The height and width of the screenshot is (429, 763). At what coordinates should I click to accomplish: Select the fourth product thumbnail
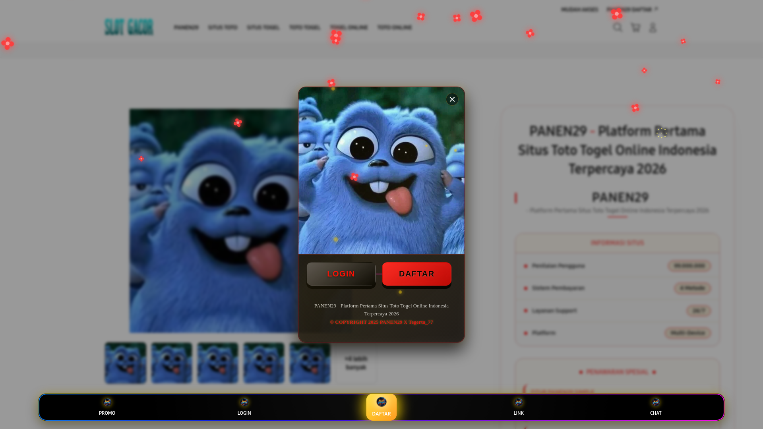point(264,363)
